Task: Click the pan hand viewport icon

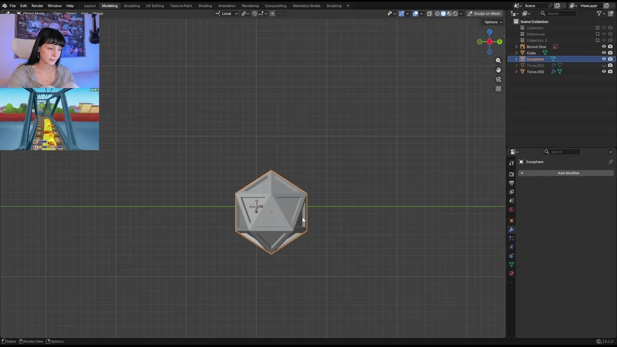Action: point(498,70)
